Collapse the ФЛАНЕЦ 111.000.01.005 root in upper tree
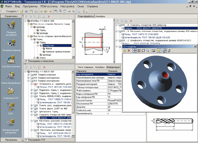 point(25,21)
